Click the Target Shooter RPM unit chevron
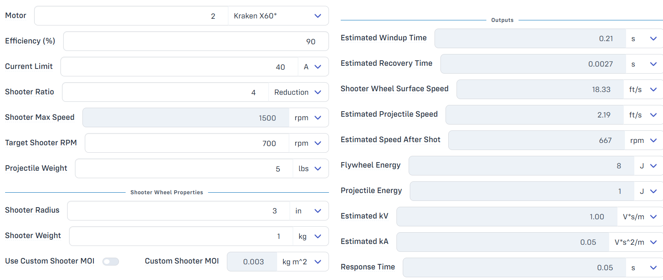The width and height of the screenshot is (663, 280). point(318,143)
